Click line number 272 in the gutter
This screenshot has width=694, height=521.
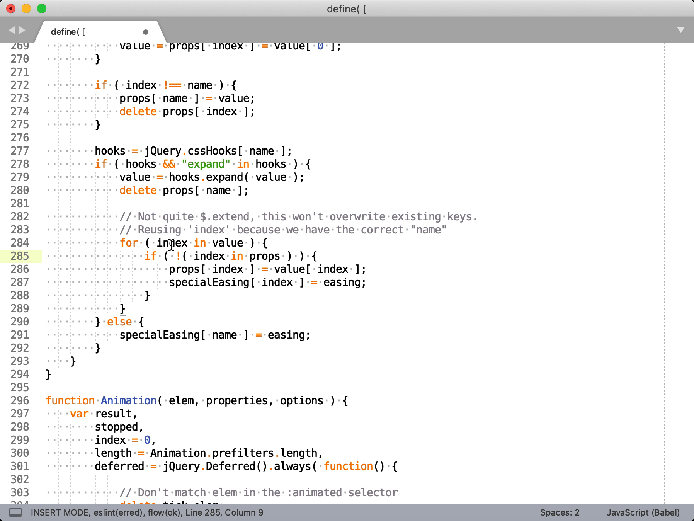pos(20,85)
